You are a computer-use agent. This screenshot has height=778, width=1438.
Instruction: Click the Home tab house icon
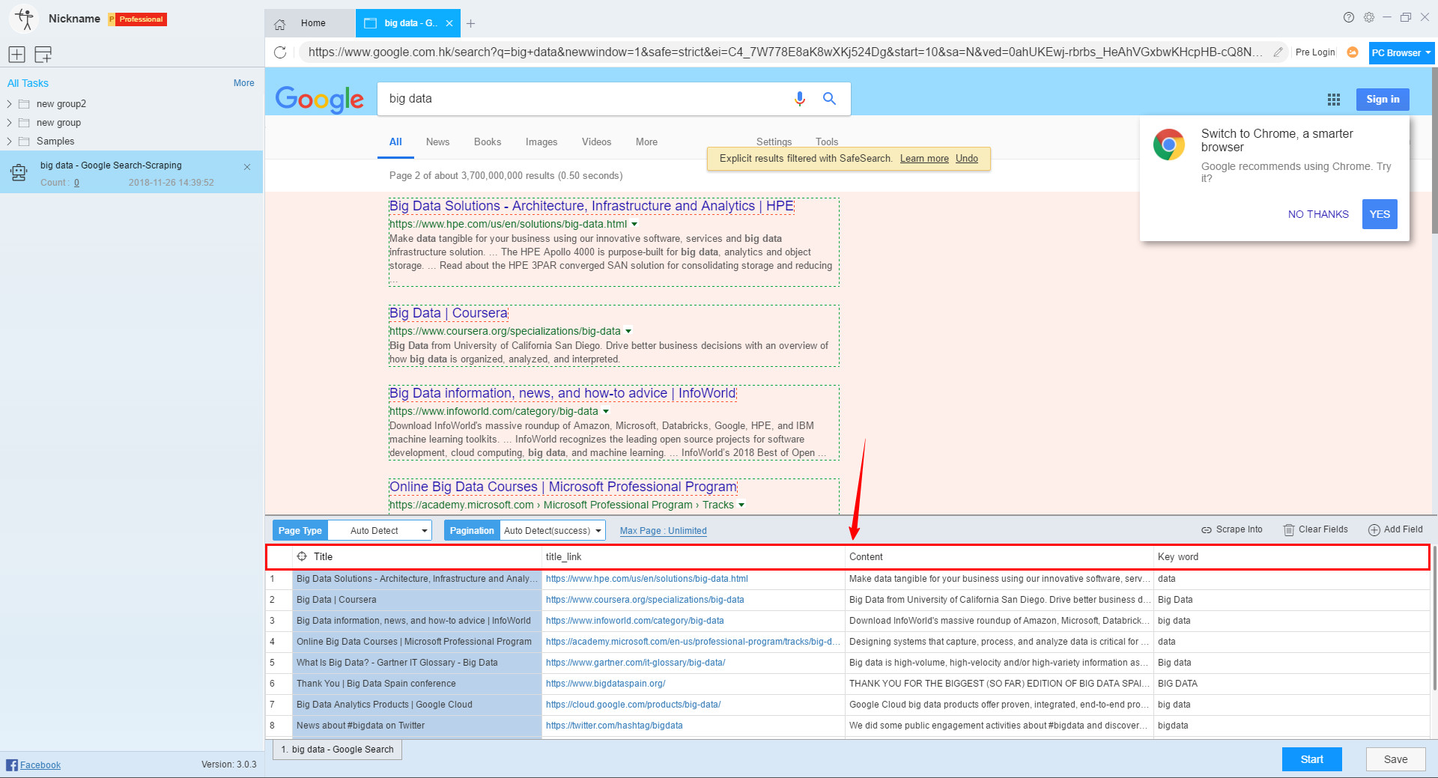(x=280, y=24)
